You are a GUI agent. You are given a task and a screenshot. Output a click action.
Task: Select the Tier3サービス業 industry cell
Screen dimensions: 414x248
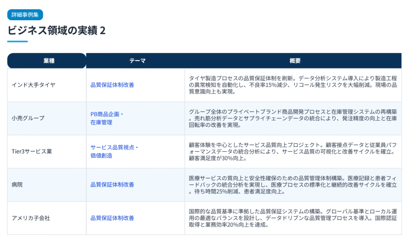[x=32, y=151]
